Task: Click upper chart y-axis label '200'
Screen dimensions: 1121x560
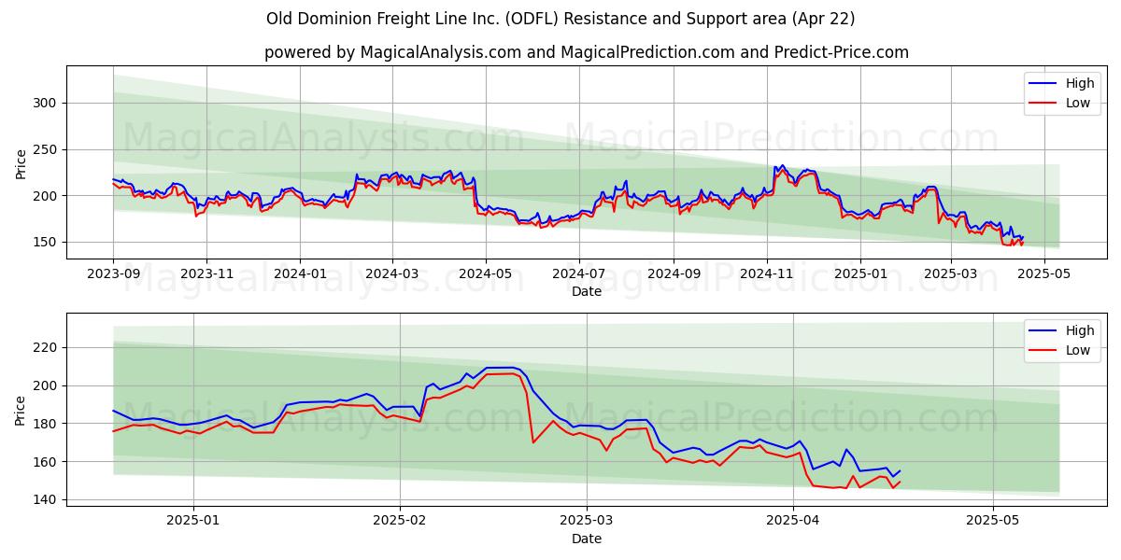Action: tap(47, 196)
